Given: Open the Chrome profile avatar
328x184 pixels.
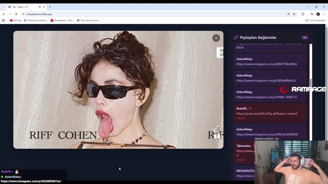Looking at the screenshot, I should pos(318,14).
